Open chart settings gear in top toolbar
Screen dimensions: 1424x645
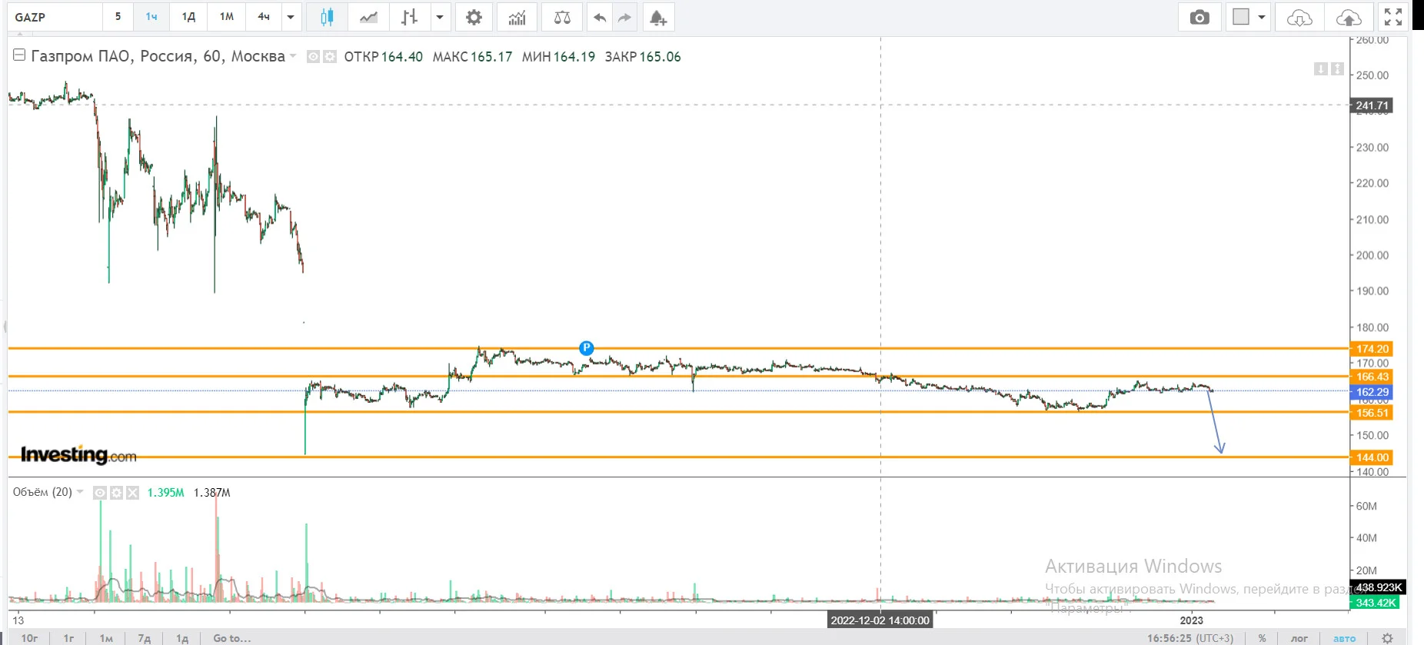coord(474,17)
